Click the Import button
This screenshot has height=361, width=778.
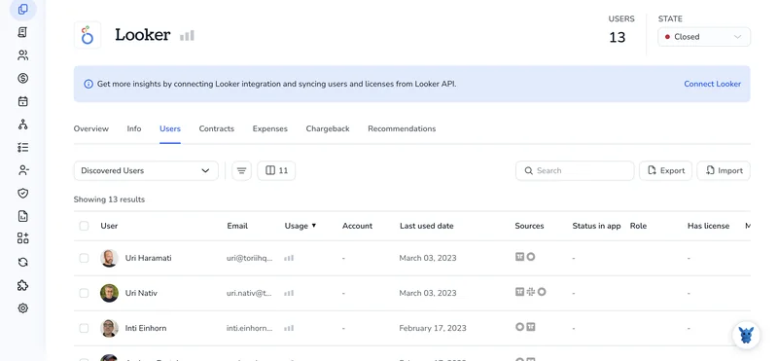[724, 170]
